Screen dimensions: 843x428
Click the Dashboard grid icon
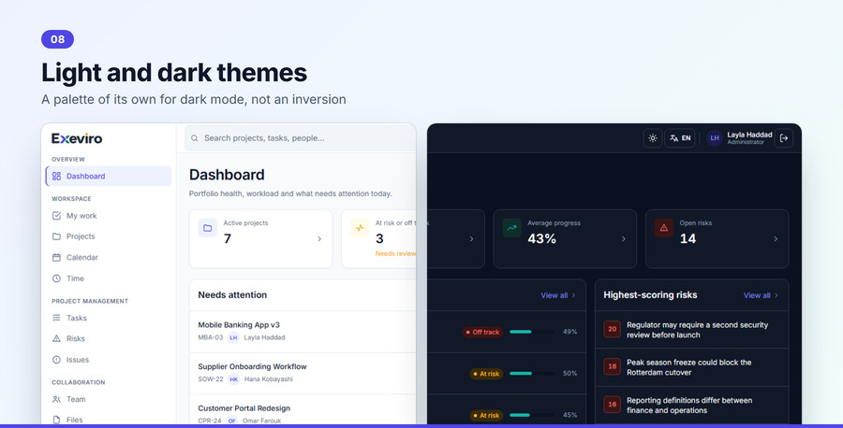56,176
